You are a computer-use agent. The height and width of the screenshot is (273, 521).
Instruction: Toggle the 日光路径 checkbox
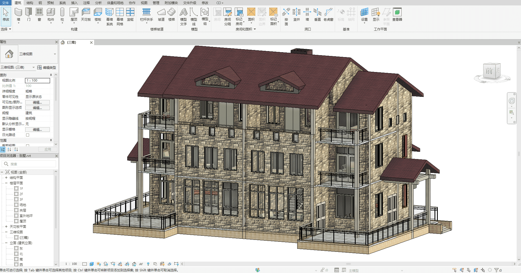27,135
